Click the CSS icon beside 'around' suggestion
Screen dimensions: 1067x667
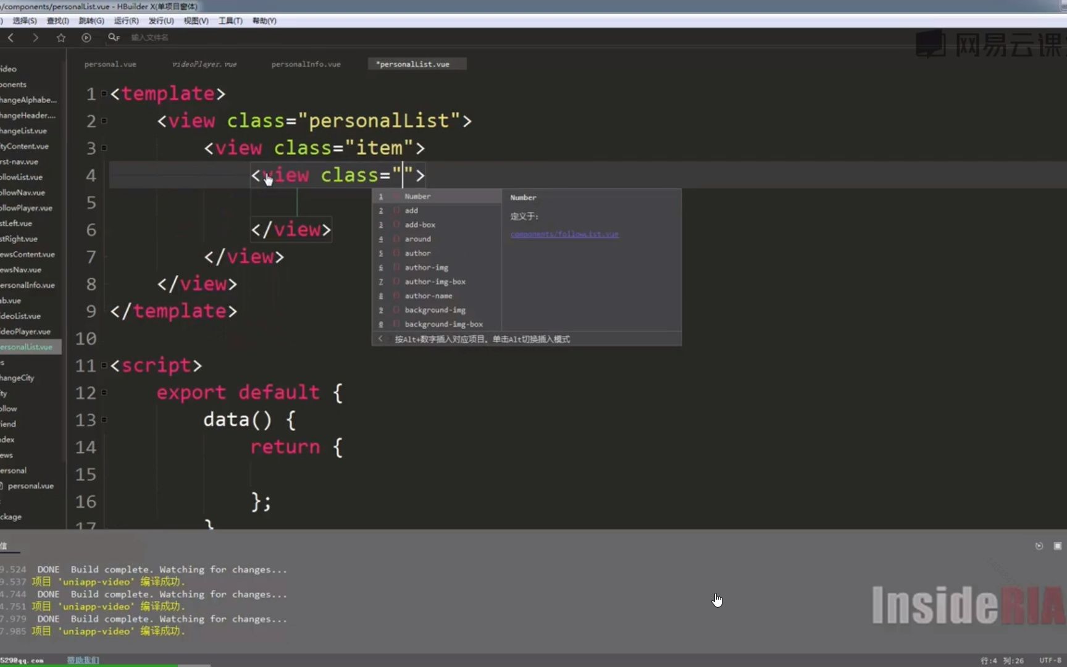coord(396,239)
